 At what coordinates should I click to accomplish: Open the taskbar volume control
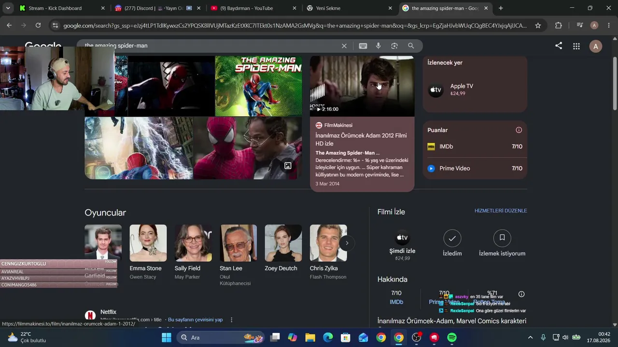565,337
